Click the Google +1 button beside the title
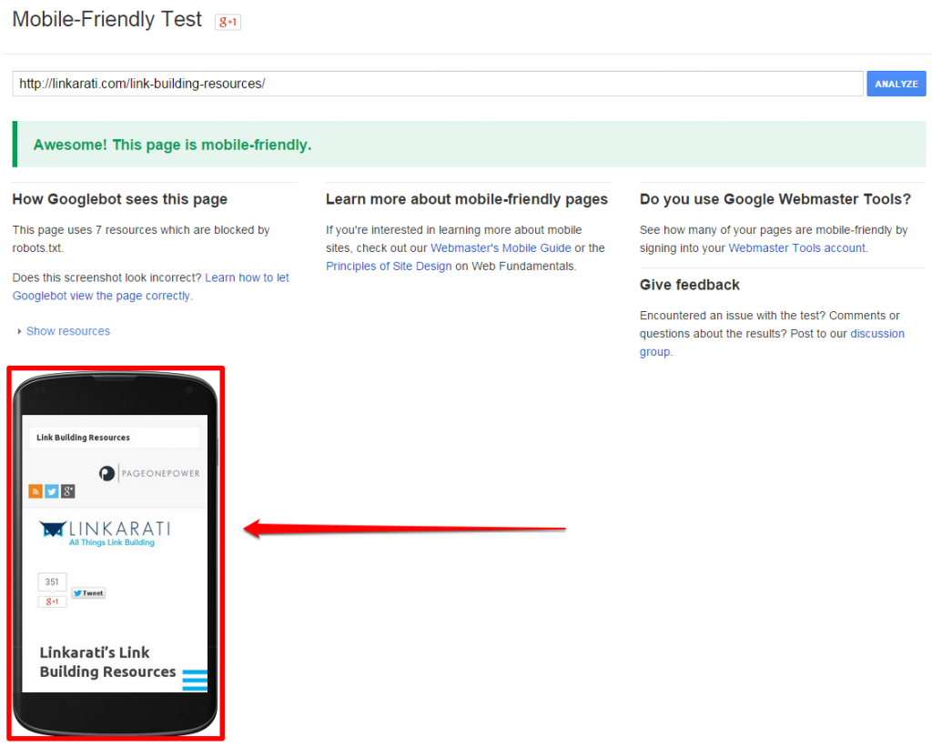The width and height of the screenshot is (932, 746). pyautogui.click(x=228, y=22)
